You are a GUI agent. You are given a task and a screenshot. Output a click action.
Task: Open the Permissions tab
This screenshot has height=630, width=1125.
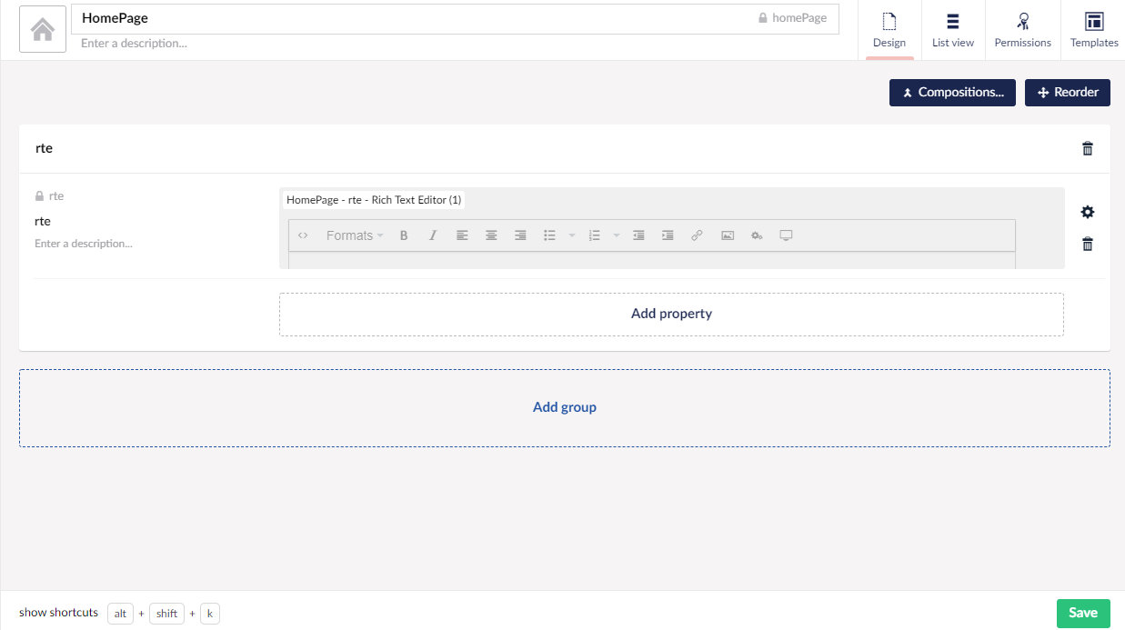1022,27
